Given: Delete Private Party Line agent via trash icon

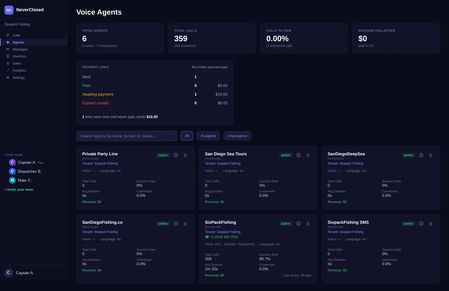Looking at the screenshot, I should (x=185, y=155).
